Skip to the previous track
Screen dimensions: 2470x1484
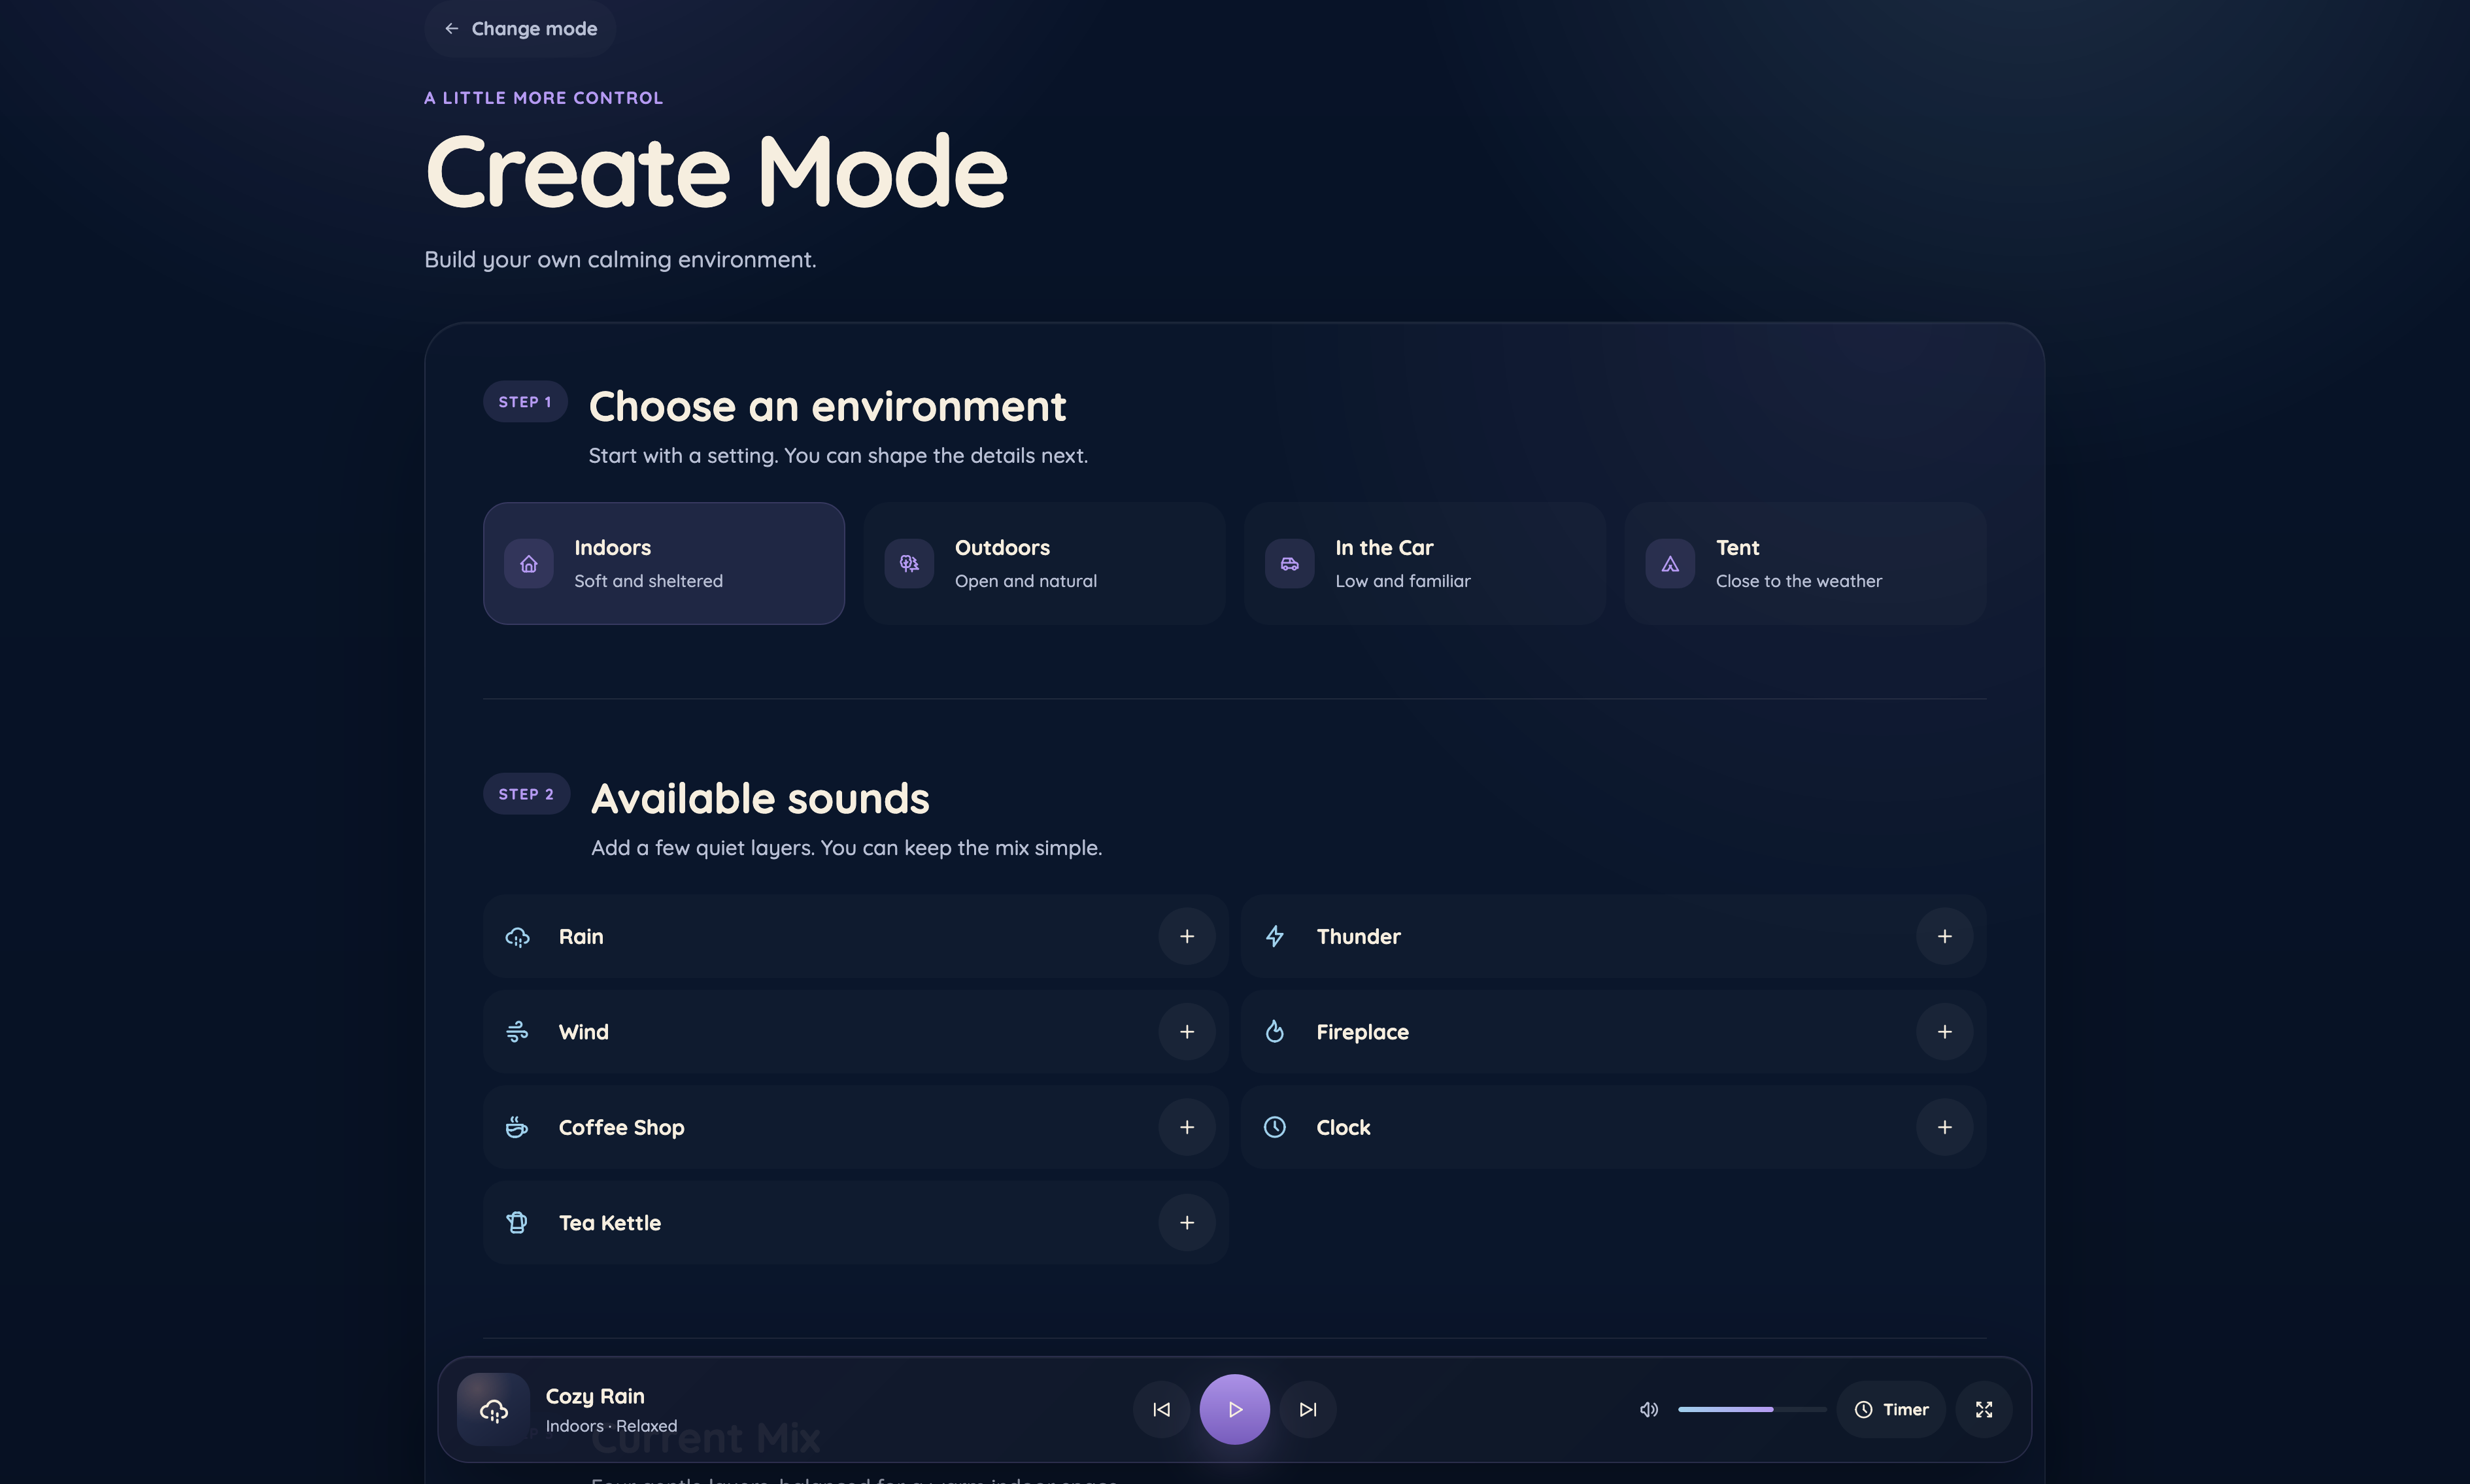[1161, 1409]
